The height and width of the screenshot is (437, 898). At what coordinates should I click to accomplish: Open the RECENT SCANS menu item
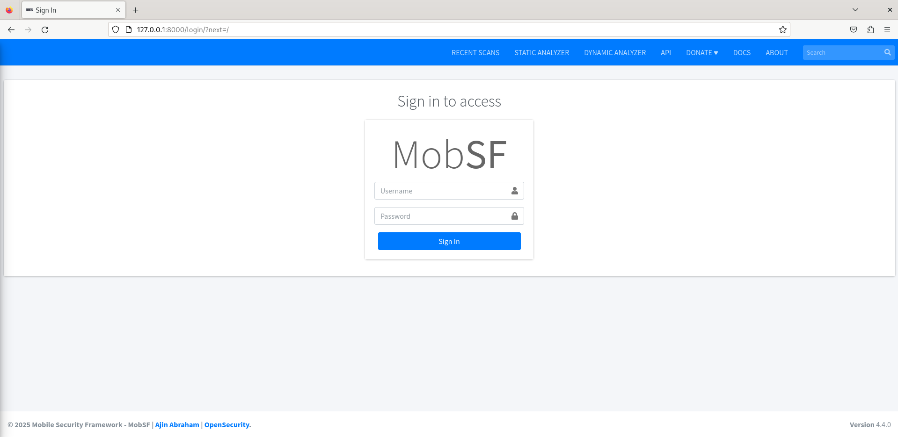[x=475, y=53]
